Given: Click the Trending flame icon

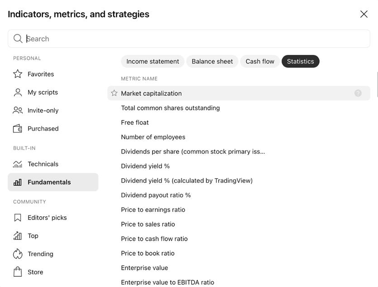Looking at the screenshot, I should click(18, 254).
